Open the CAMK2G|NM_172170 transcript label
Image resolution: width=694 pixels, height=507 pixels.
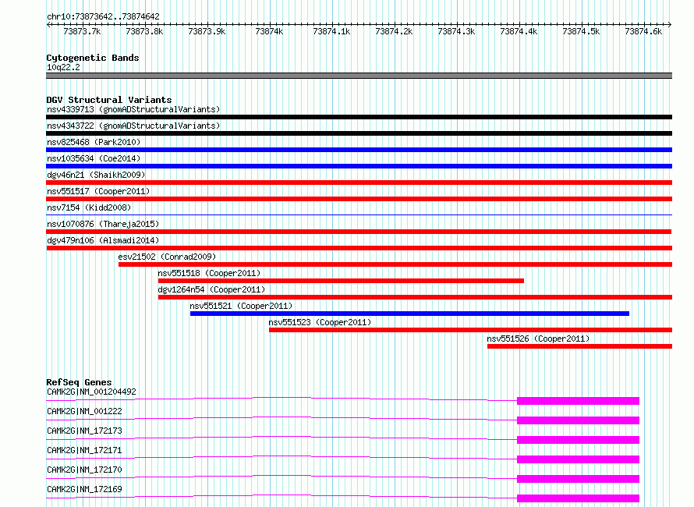click(84, 470)
